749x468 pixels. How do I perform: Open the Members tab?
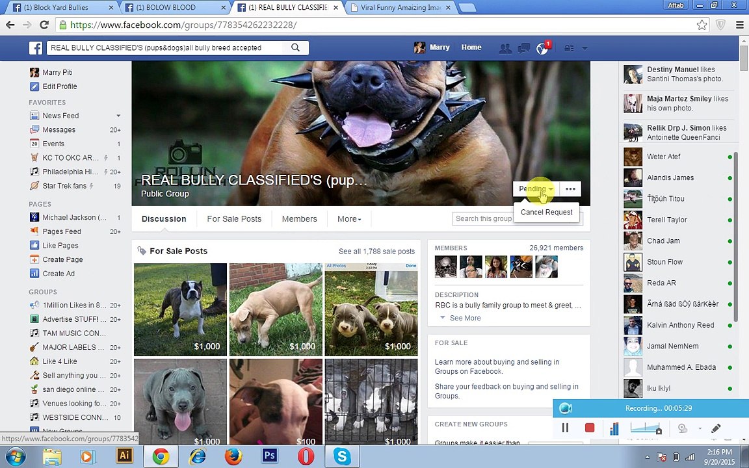coord(299,218)
